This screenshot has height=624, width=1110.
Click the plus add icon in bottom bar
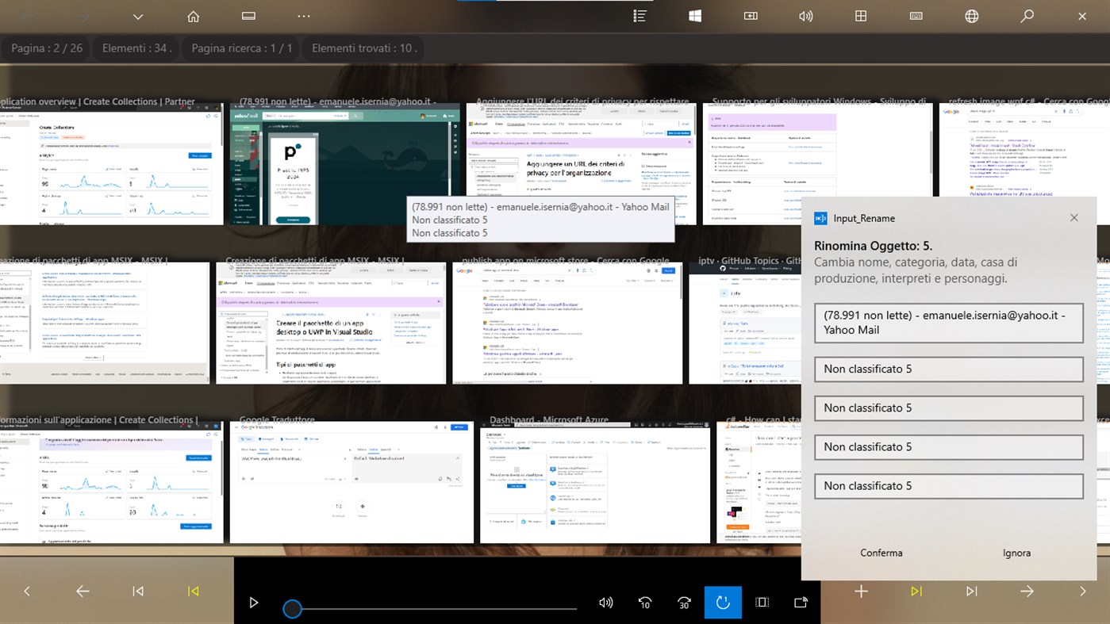[x=861, y=591]
